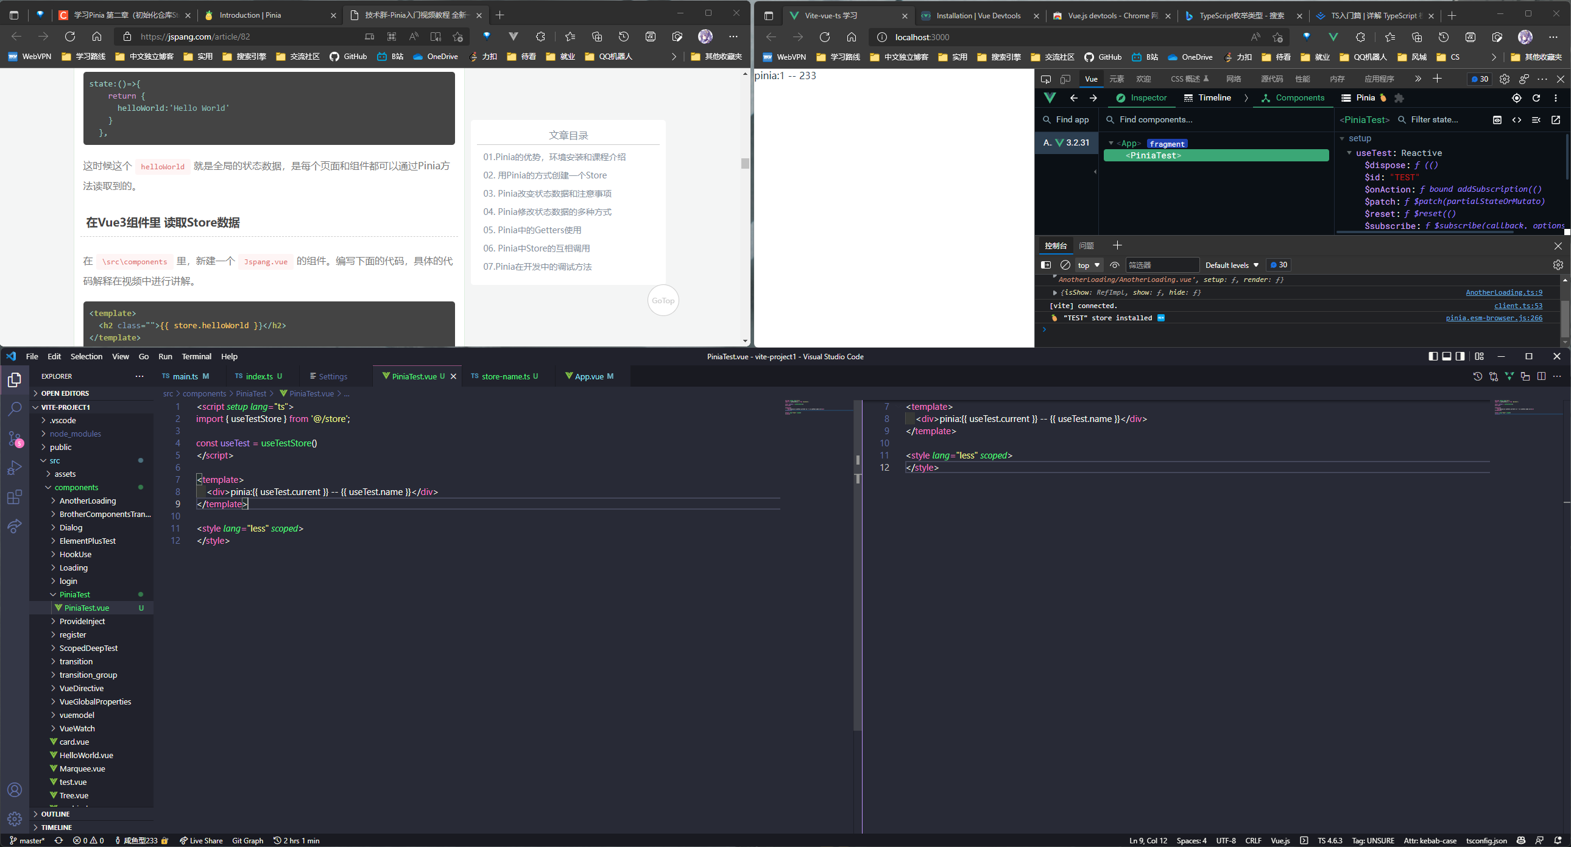Click Git Graph in status bar
Screen dimensions: 1571x847
[247, 840]
